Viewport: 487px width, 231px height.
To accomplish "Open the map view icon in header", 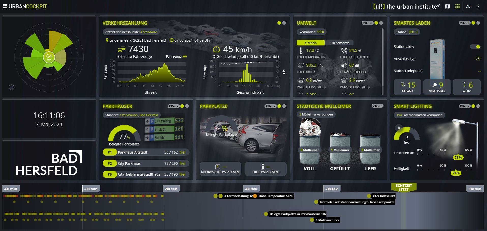I will (x=447, y=6).
